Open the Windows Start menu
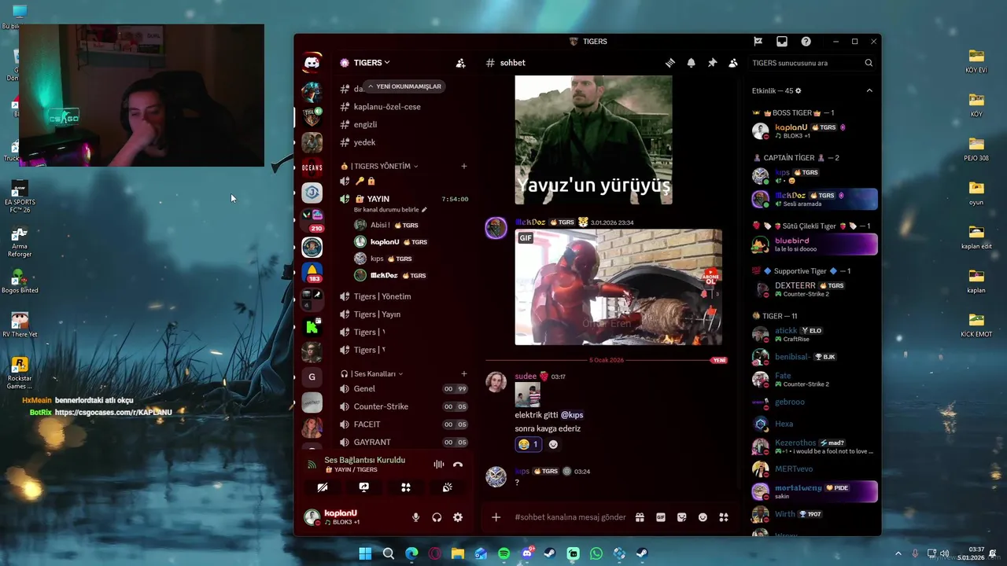 (365, 553)
